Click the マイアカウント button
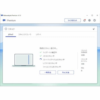Image resolution: width=100 pixels, height=100 pixels. pos(72,20)
